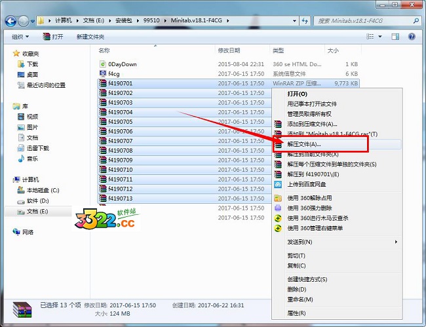Select the 0DayDown file
The height and width of the screenshot is (327, 426).
pyautogui.click(x=123, y=64)
